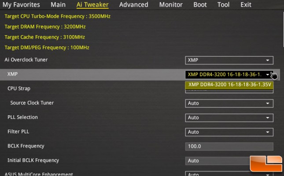Open the Ai Overclock Tuner dropdown

point(229,60)
